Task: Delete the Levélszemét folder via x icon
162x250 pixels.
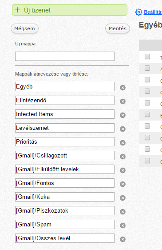Action: pyautogui.click(x=122, y=129)
